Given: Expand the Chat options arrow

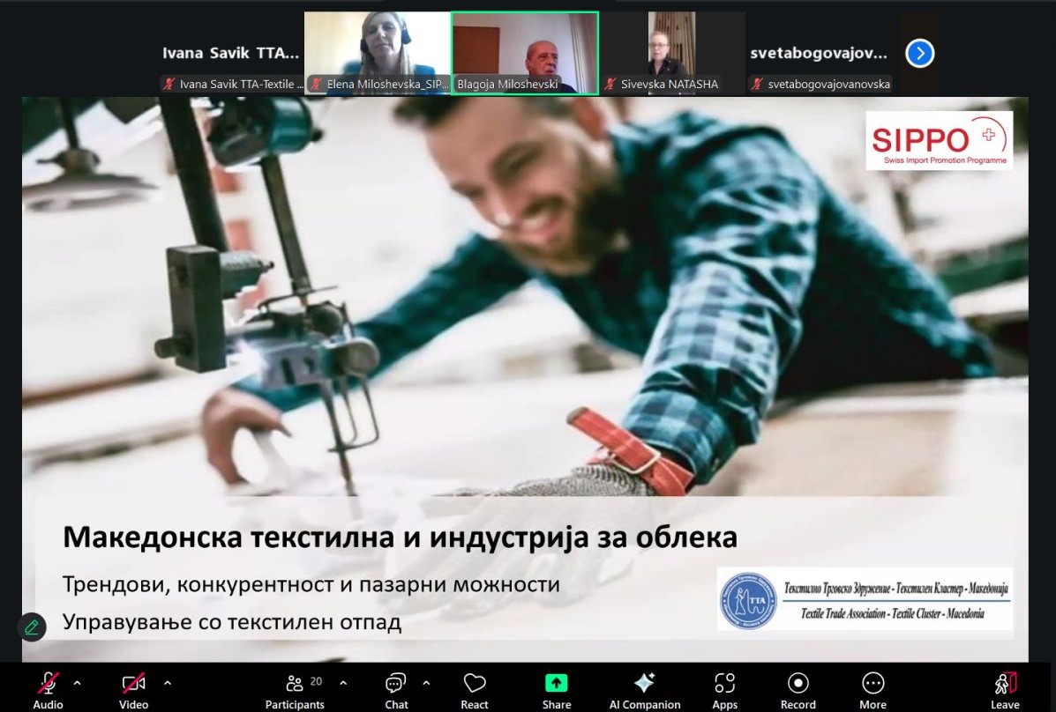Looking at the screenshot, I should (x=426, y=683).
